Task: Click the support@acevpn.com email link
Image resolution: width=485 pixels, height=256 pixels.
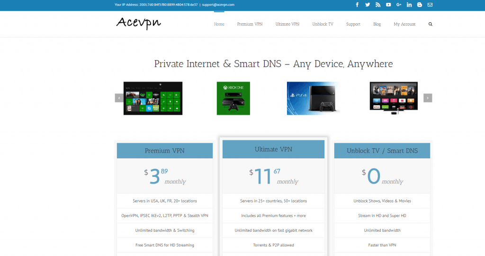Action: [x=218, y=5]
